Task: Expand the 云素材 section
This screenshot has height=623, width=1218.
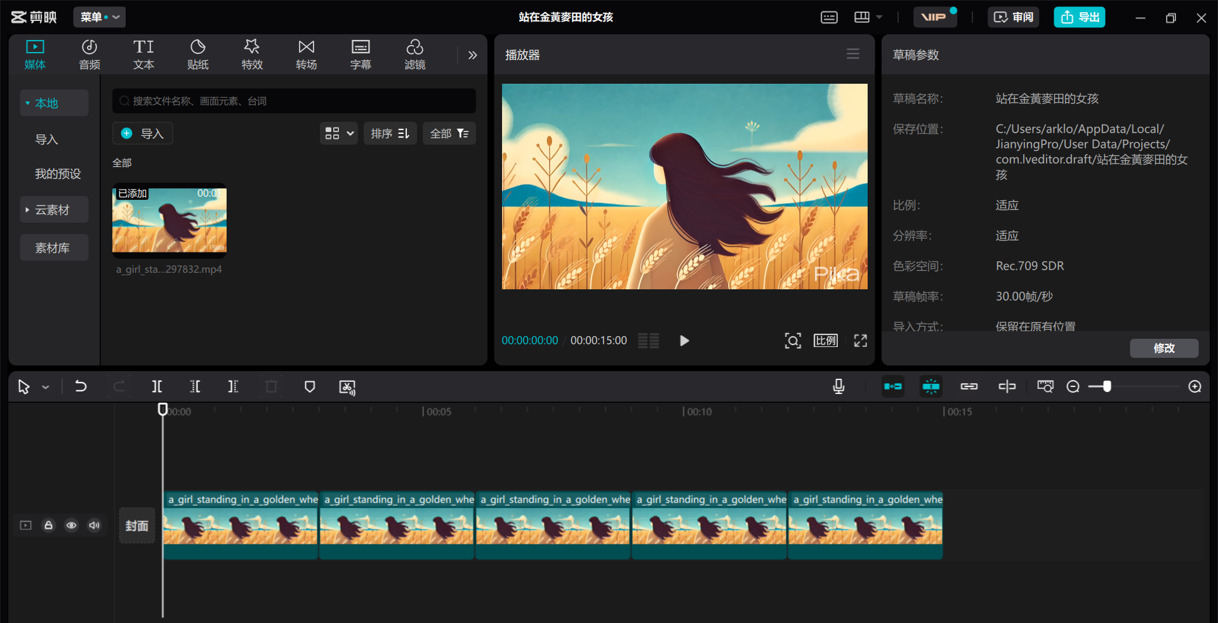Action: tap(53, 210)
